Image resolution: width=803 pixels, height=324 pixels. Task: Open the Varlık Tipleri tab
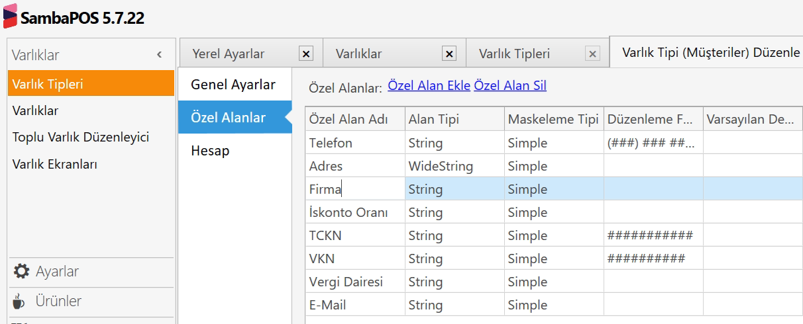click(514, 54)
